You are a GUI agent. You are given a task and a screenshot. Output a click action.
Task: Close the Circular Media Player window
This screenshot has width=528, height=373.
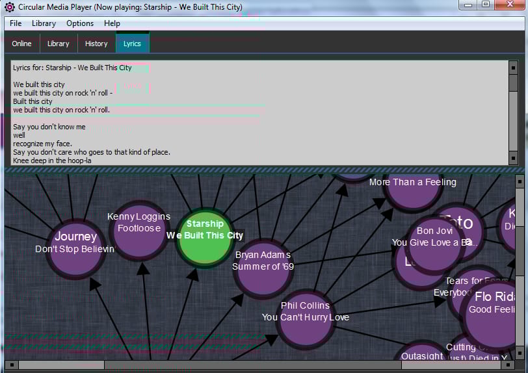pyautogui.click(x=510, y=5)
